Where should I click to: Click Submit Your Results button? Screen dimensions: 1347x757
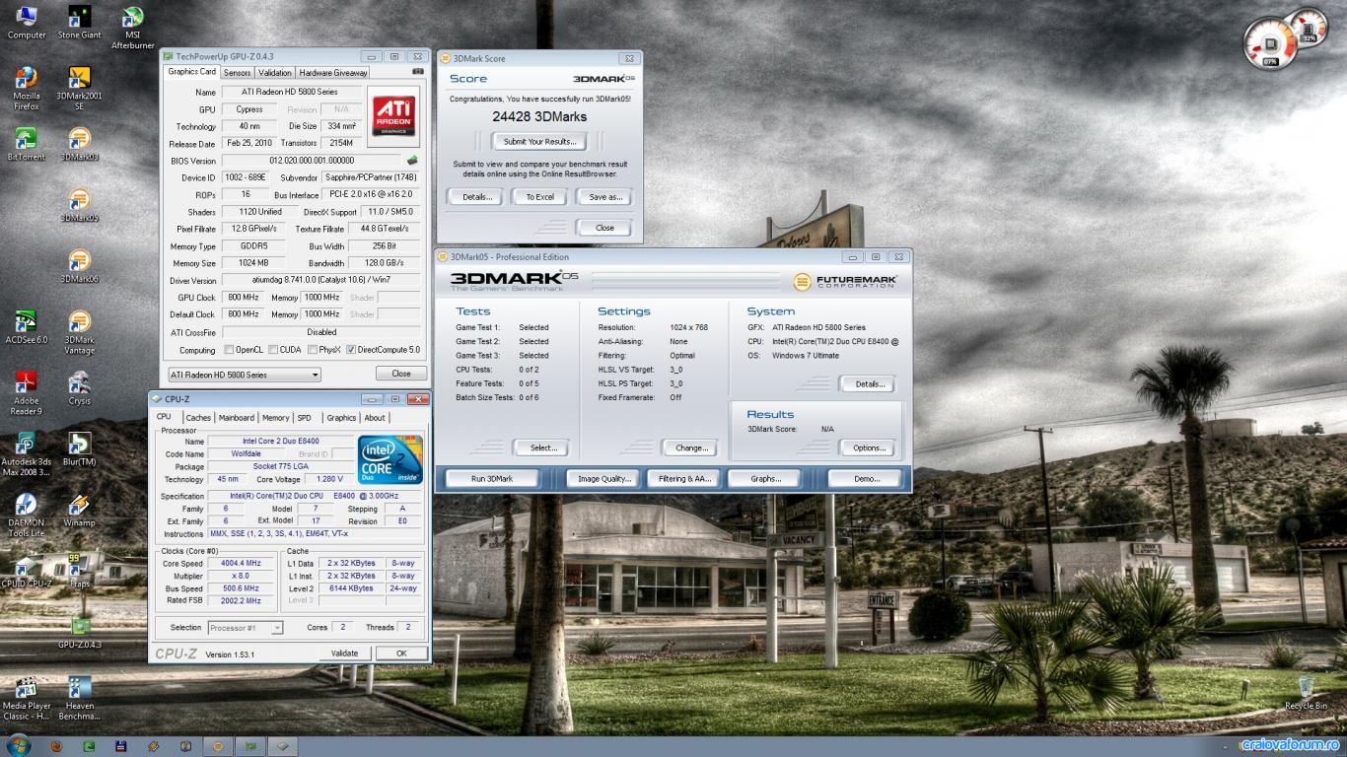click(x=539, y=141)
